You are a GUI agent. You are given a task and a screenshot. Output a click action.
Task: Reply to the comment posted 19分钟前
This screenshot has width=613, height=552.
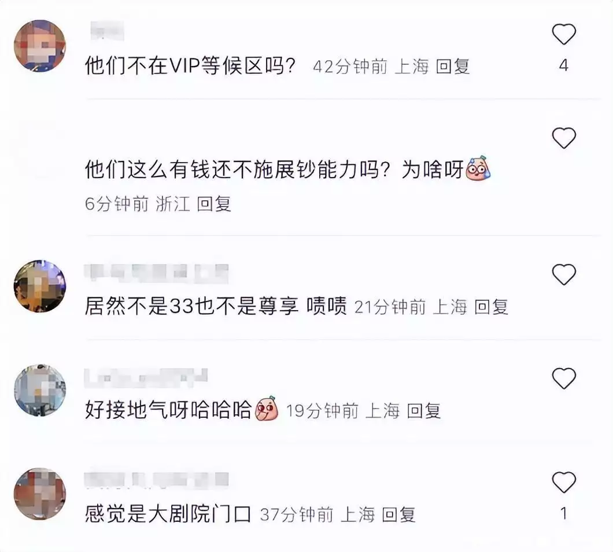pyautogui.click(x=424, y=411)
